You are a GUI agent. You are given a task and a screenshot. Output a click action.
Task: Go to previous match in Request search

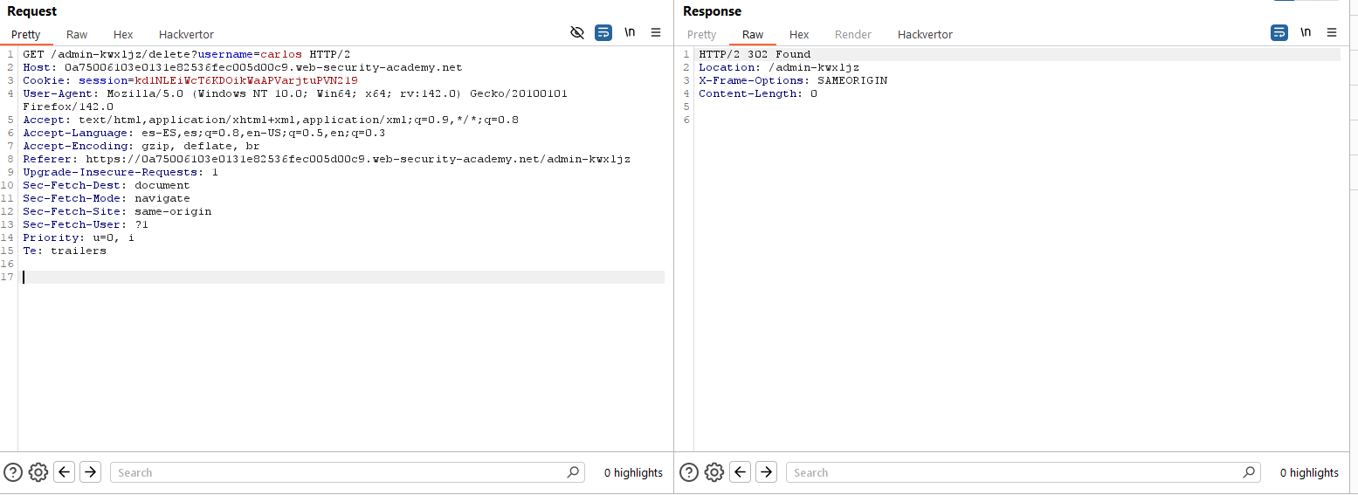(x=64, y=472)
